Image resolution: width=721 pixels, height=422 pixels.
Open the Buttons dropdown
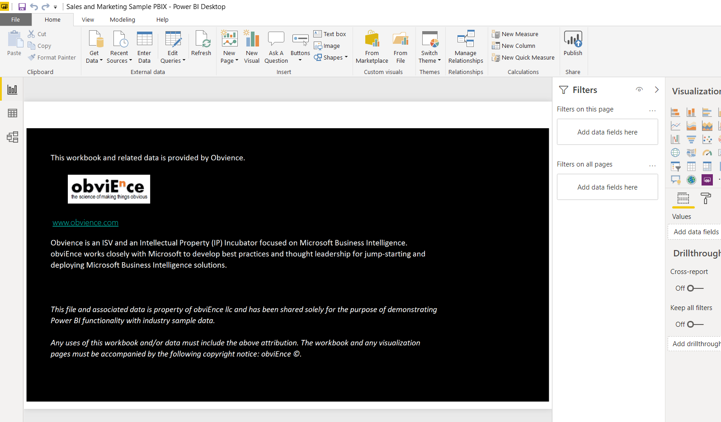pyautogui.click(x=300, y=47)
